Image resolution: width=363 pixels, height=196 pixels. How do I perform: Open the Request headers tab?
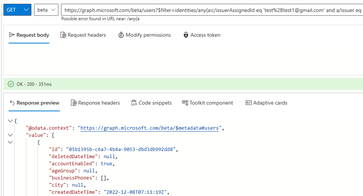(x=83, y=35)
